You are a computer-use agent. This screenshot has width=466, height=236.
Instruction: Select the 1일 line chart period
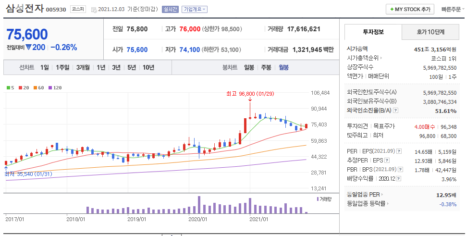[x=45, y=67]
